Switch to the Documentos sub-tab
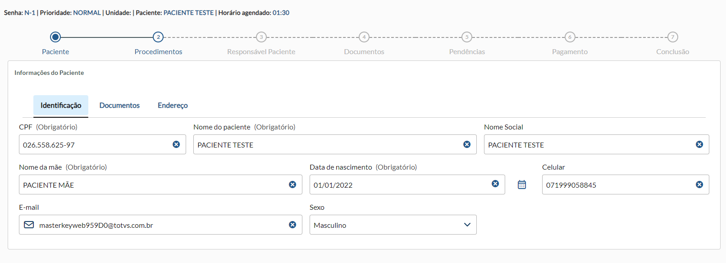Screen dimensions: 726x263 point(119,106)
